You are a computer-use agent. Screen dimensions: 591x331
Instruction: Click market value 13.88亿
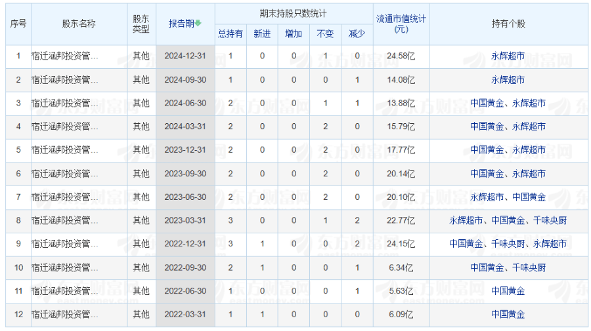[401, 103]
